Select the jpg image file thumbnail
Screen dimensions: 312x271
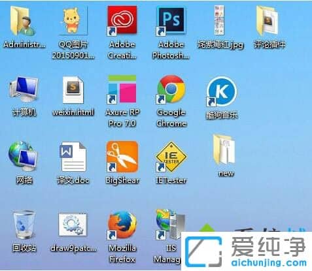coord(219,20)
